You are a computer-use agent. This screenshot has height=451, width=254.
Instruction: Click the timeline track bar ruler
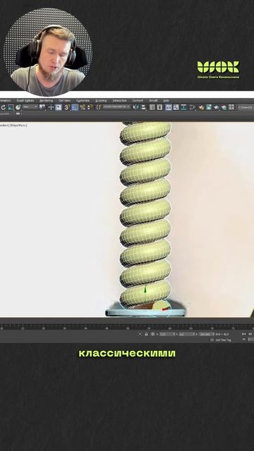point(127,326)
